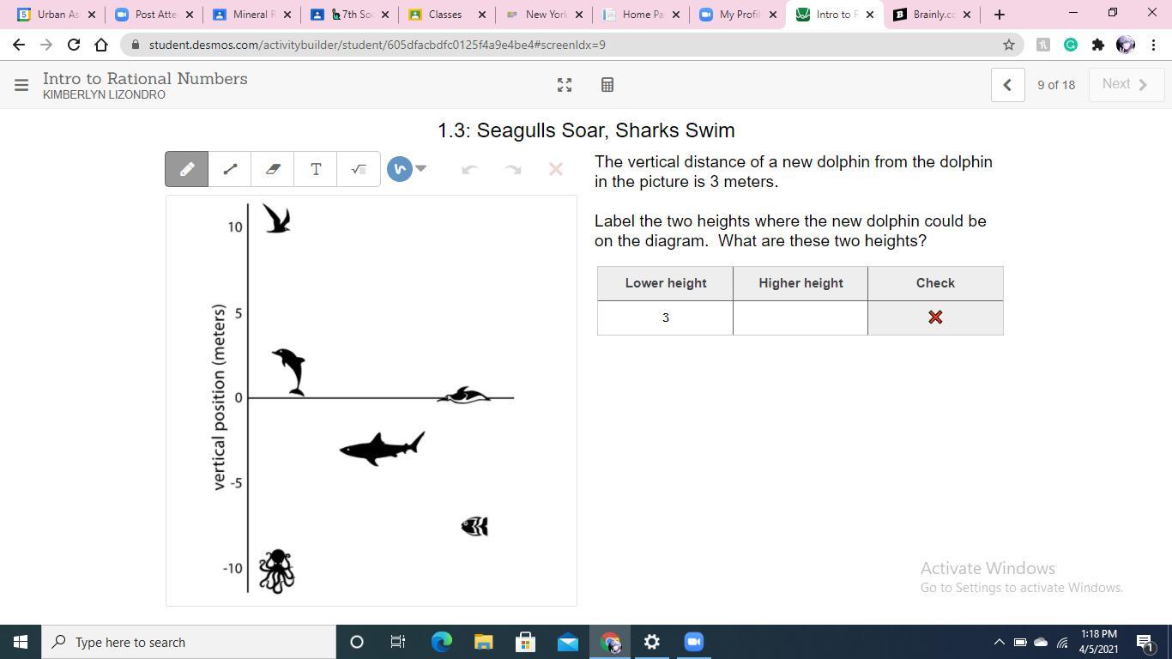Screen dimensions: 1172x659
Task: Undo the last sketch stroke
Action: tap(469, 169)
